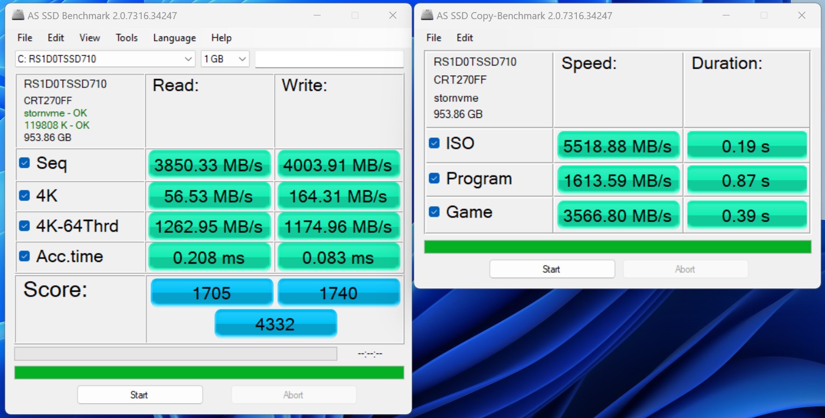This screenshot has width=825, height=418.
Task: Open the Language menu
Action: click(174, 38)
